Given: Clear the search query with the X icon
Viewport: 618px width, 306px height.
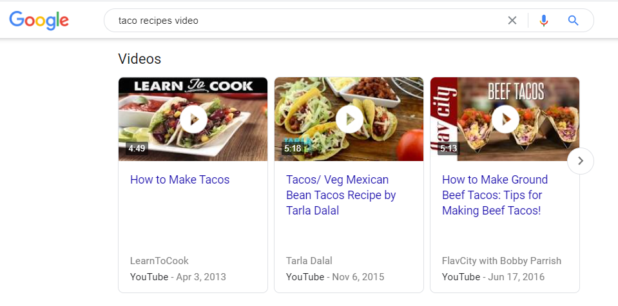Looking at the screenshot, I should click(512, 21).
